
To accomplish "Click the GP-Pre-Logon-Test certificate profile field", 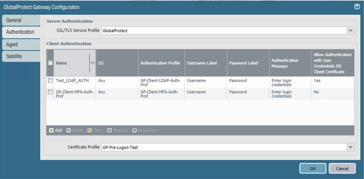I will point(223,147).
